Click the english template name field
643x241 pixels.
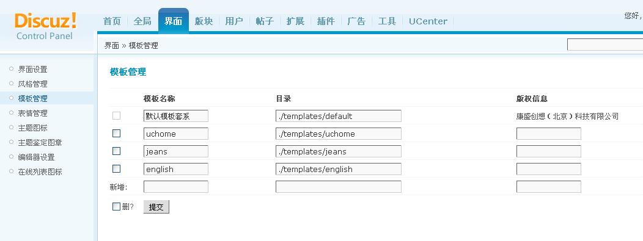tap(176, 169)
